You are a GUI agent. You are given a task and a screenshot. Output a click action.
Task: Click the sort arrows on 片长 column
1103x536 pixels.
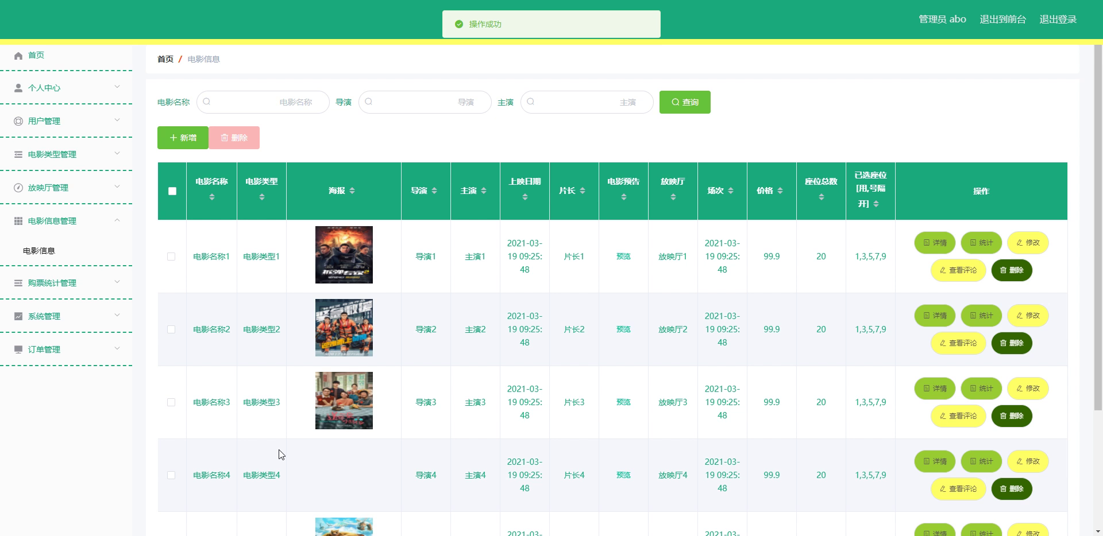pos(583,191)
